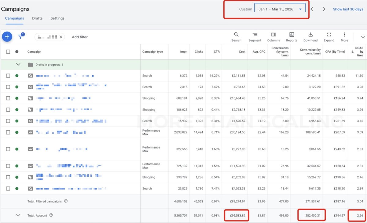This screenshot has height=223, width=367.
Task: Go to next date period arrow
Action: click(324, 9)
